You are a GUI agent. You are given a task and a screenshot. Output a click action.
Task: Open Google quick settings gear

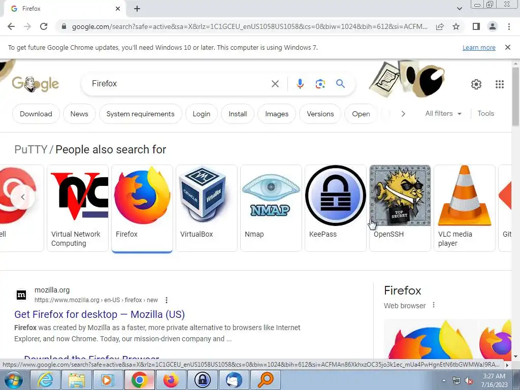coord(476,84)
